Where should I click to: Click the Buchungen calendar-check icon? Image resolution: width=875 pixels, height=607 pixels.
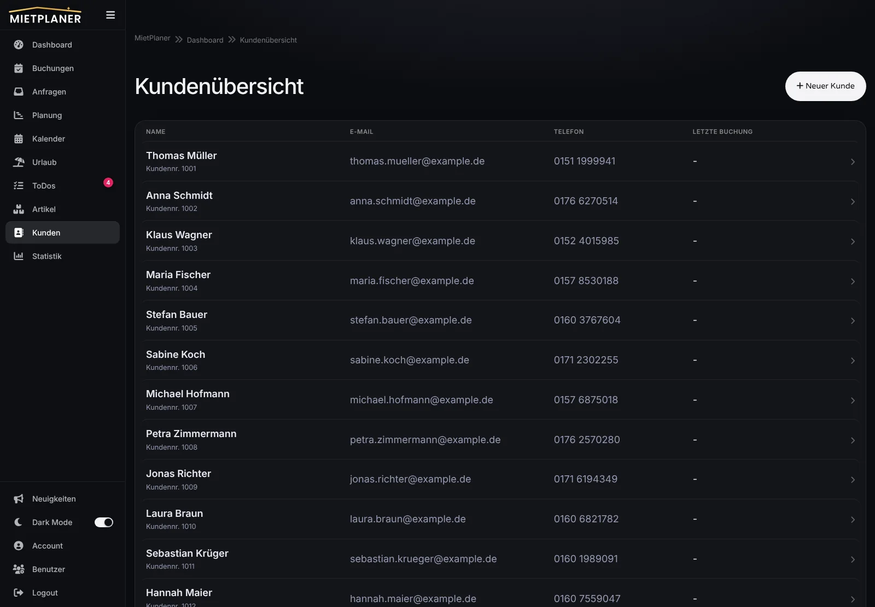(19, 68)
